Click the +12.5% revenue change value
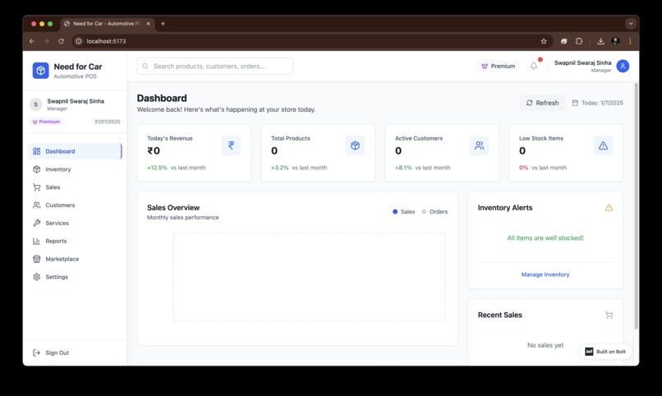 (x=157, y=168)
